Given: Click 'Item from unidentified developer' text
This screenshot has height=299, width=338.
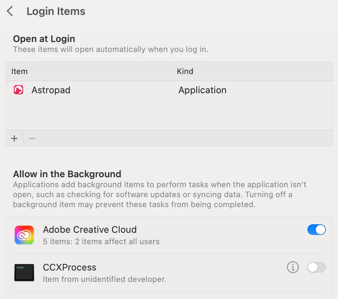Looking at the screenshot, I should (x=104, y=279).
